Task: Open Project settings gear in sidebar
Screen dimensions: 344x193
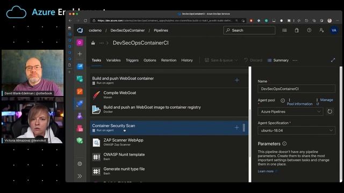Action: click(x=80, y=164)
